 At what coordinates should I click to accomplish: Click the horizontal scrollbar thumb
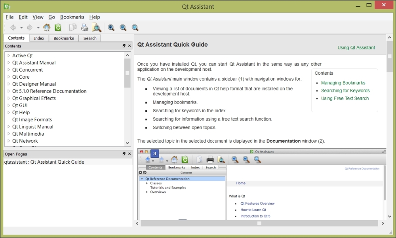259,223
